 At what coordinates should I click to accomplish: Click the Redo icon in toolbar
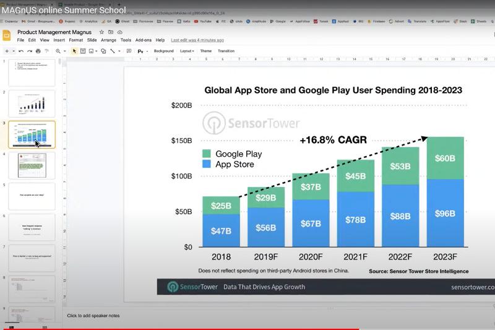tap(29, 51)
